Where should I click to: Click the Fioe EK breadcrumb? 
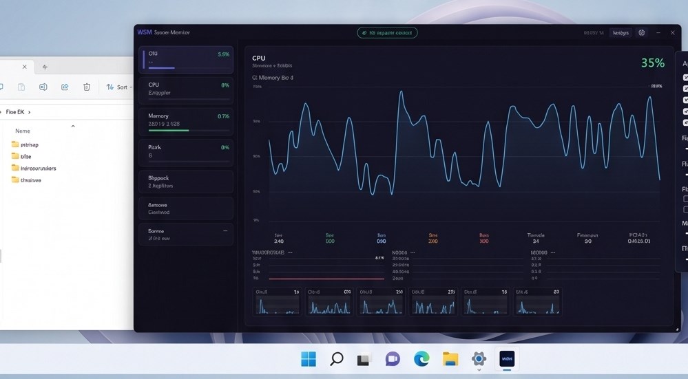pos(14,111)
